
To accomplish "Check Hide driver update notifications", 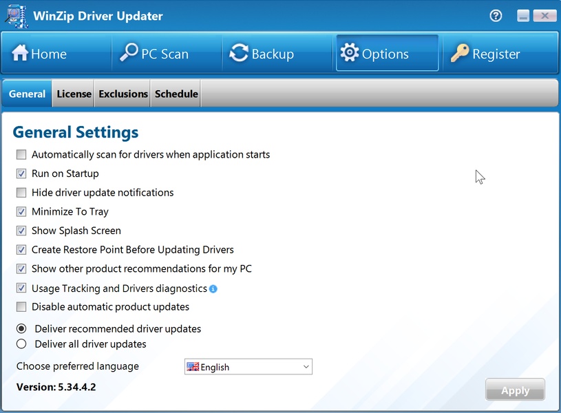I will pos(21,193).
